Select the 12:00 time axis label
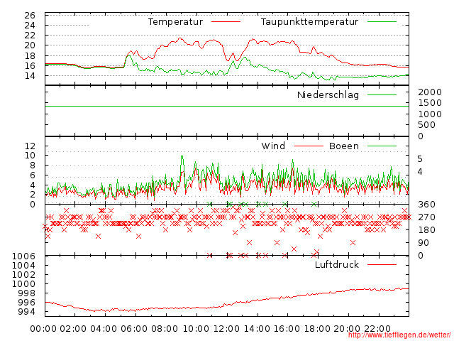The height and width of the screenshot is (341, 454). (226, 328)
